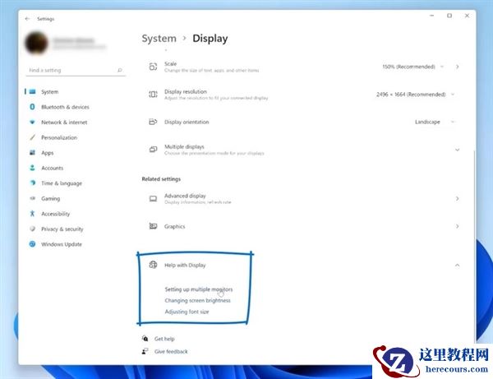Click the Display orientation icon
Image resolution: width=493 pixels, height=379 pixels.
(153, 122)
